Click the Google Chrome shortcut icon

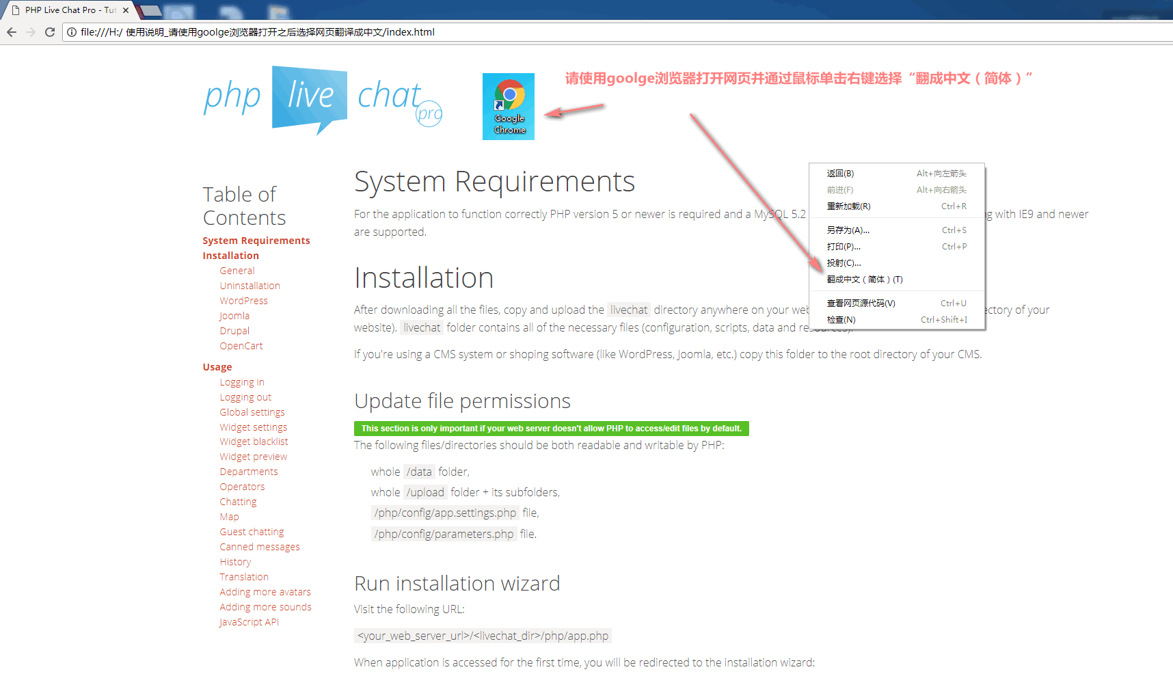tap(509, 107)
